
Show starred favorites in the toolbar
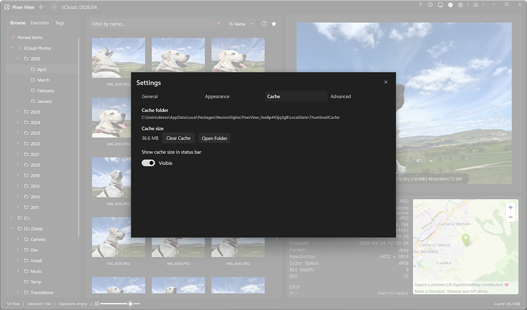point(274,24)
